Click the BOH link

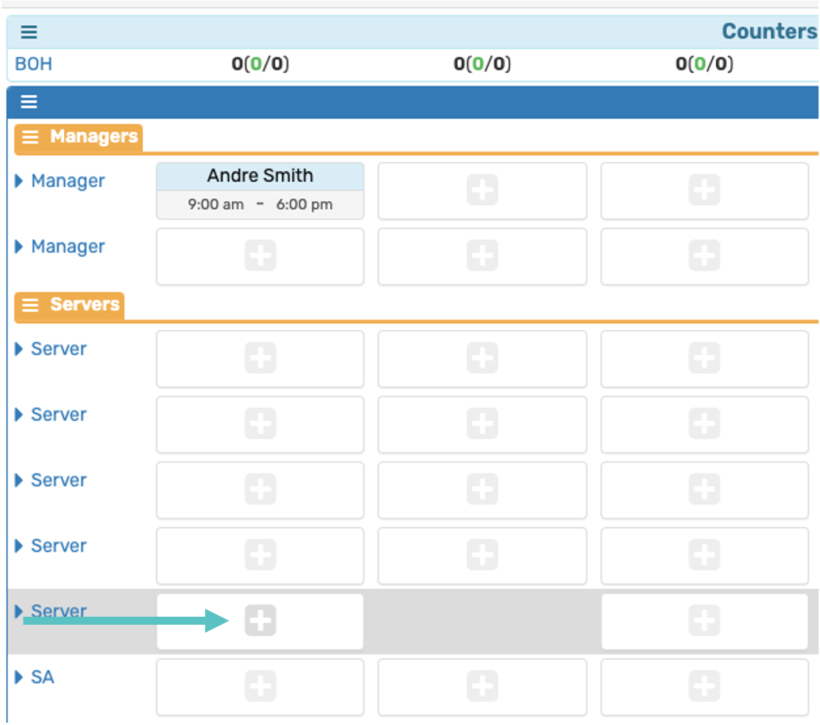33,64
